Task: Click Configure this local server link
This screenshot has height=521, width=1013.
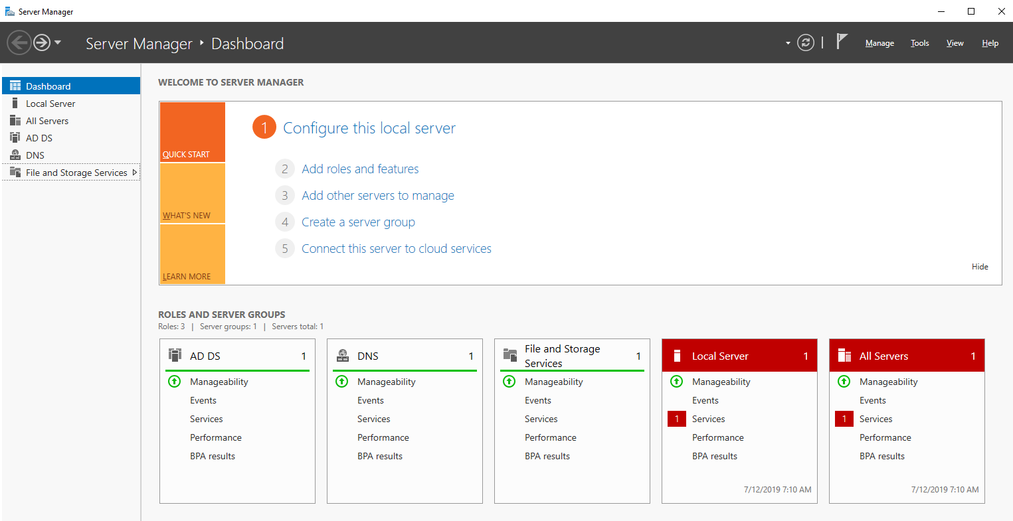Action: point(369,128)
